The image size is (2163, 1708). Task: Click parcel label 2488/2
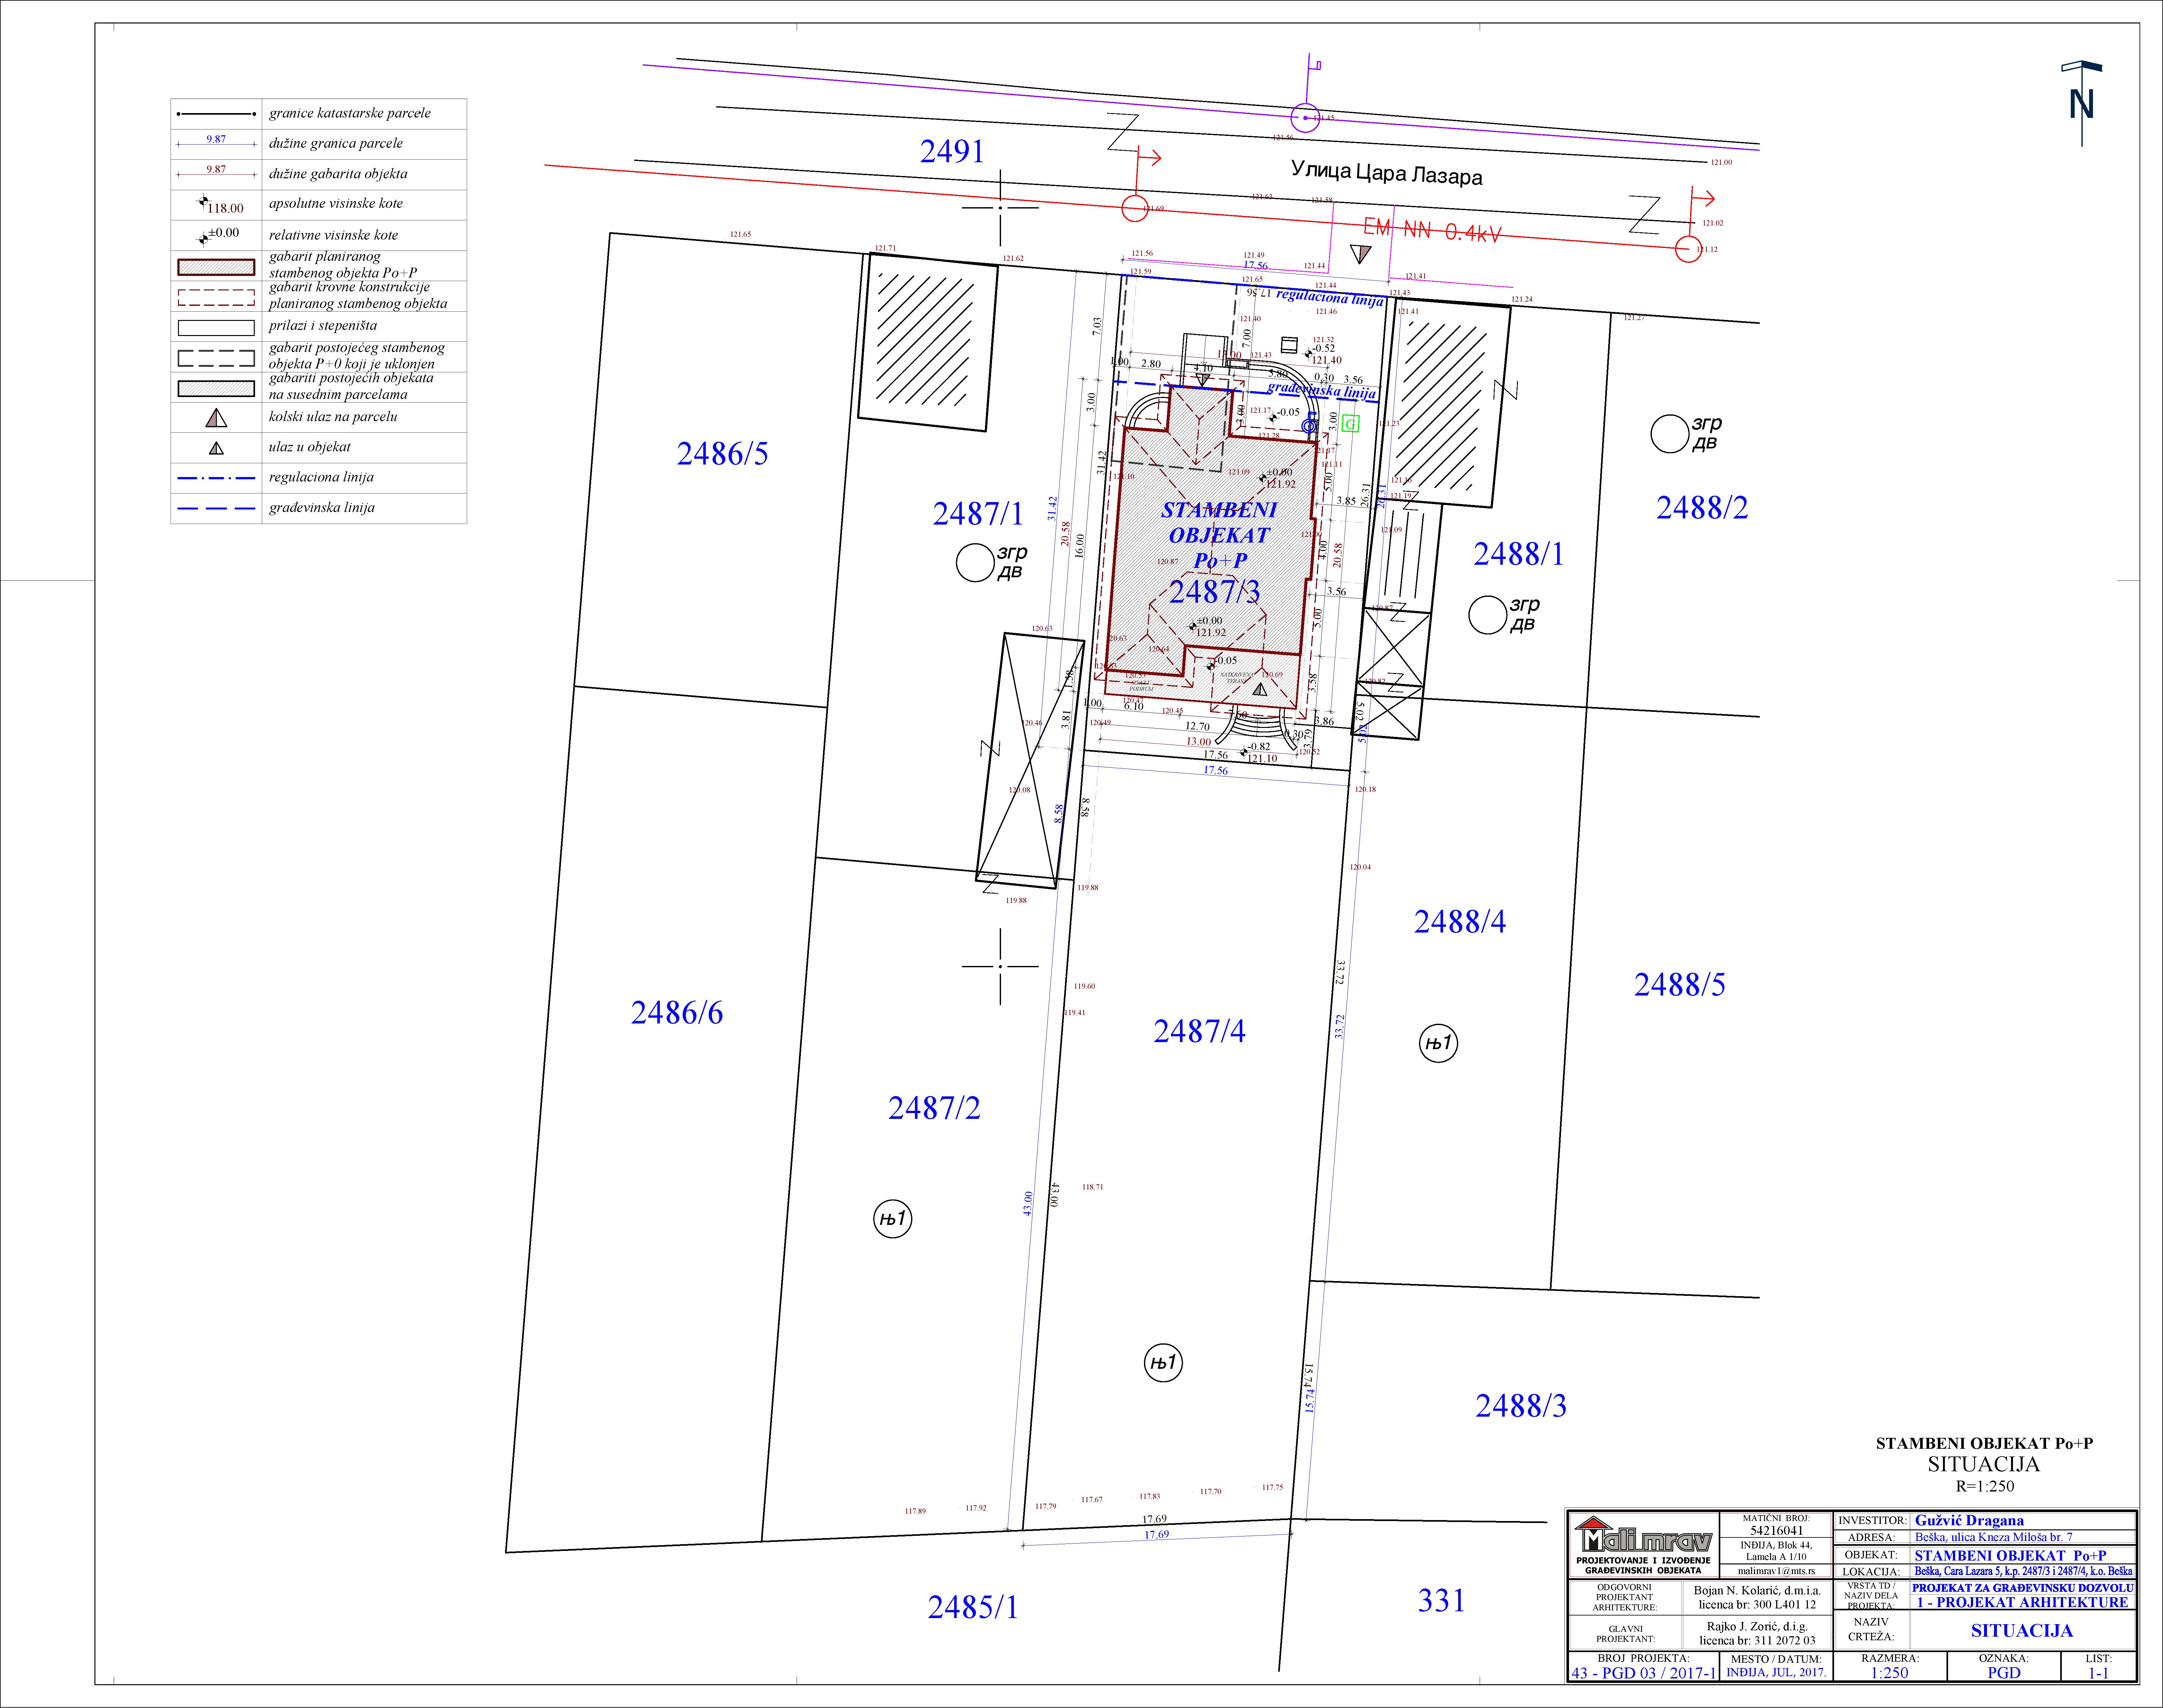[x=1702, y=508]
